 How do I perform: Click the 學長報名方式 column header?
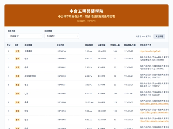pos(145,45)
